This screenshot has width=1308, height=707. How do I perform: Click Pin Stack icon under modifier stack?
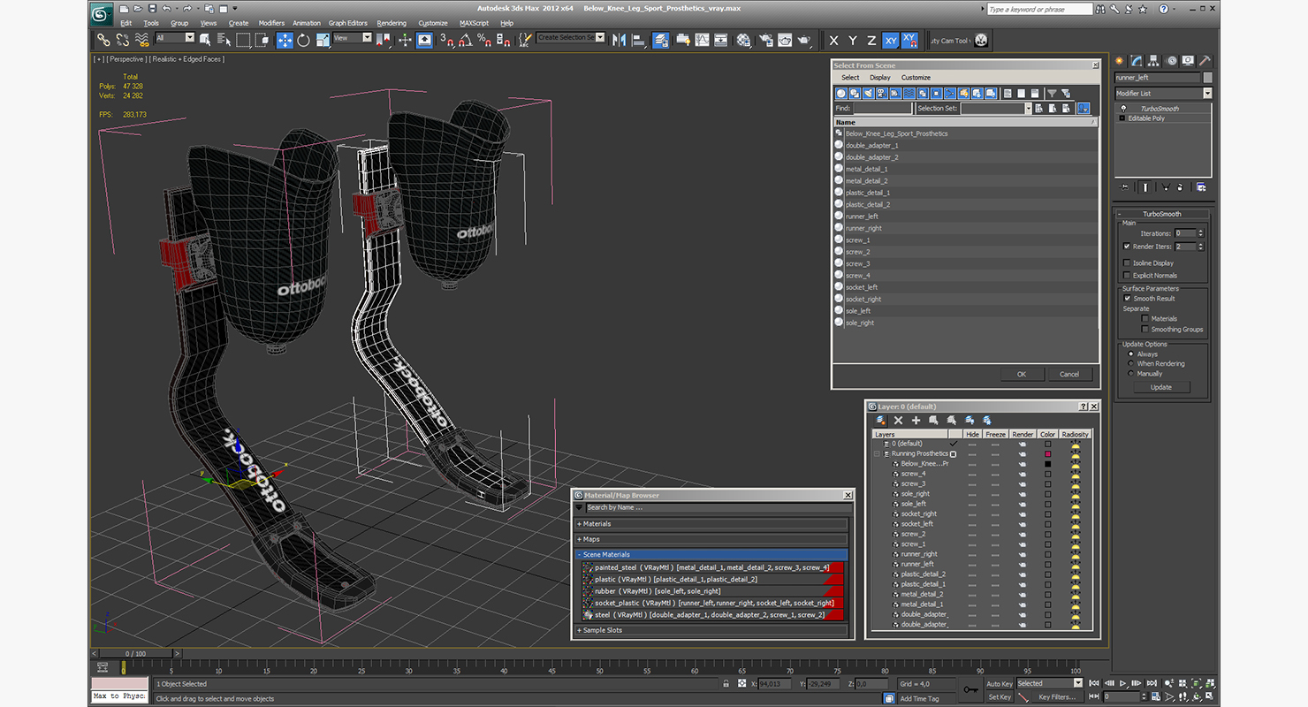coord(1124,187)
